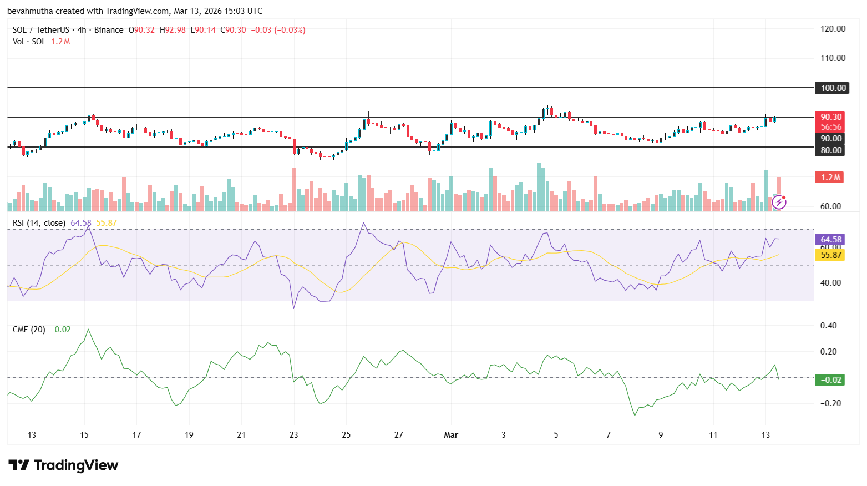Click the Binance exchange label
The image size is (867, 486).
coord(109,29)
